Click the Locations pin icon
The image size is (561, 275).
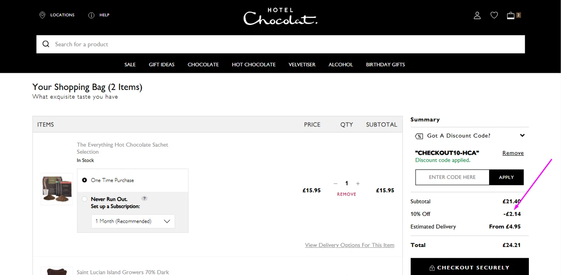pos(42,15)
